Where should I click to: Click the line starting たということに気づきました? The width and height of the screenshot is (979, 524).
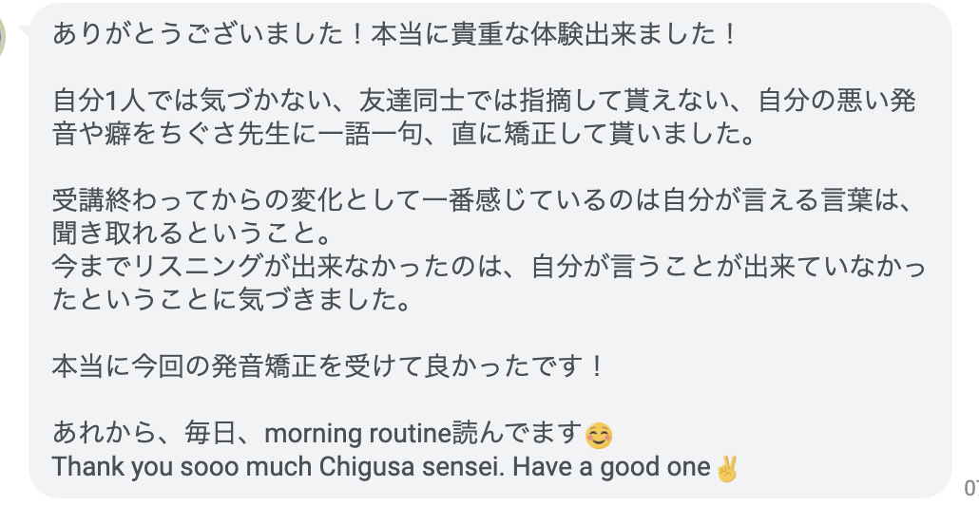click(x=231, y=299)
